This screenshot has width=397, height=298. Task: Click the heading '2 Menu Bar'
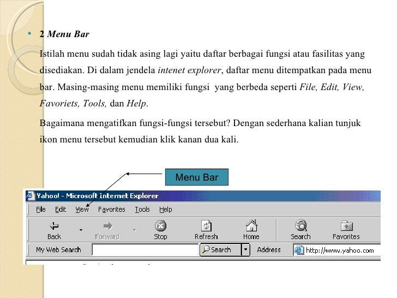pyautogui.click(x=64, y=34)
